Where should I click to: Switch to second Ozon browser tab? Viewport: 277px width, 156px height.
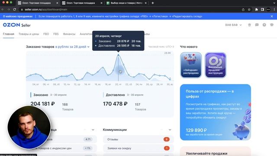click(x=81, y=3)
